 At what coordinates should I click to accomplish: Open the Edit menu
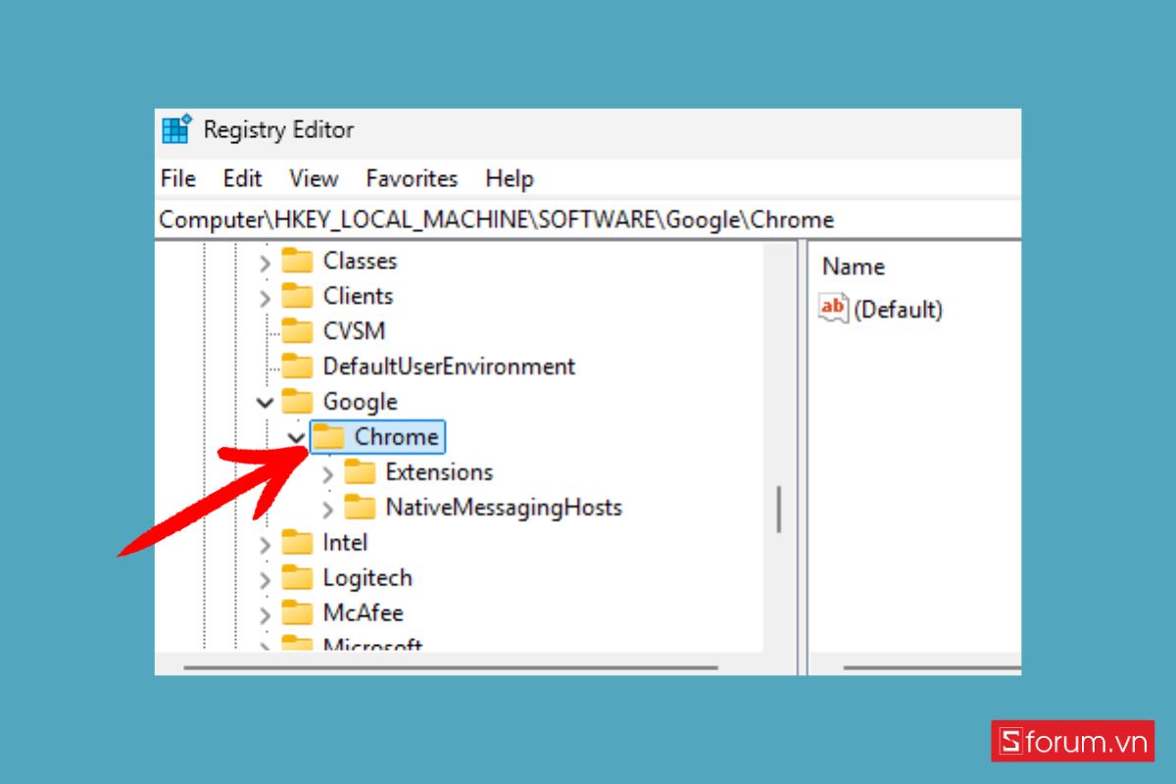coord(242,178)
